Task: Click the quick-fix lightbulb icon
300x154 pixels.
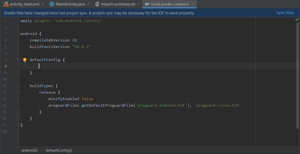Action: (25, 60)
